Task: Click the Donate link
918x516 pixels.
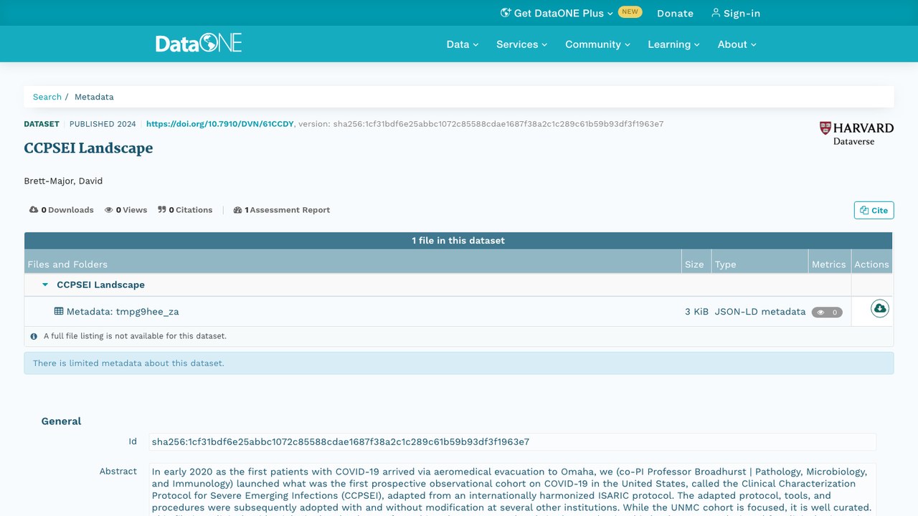Action: [x=675, y=13]
